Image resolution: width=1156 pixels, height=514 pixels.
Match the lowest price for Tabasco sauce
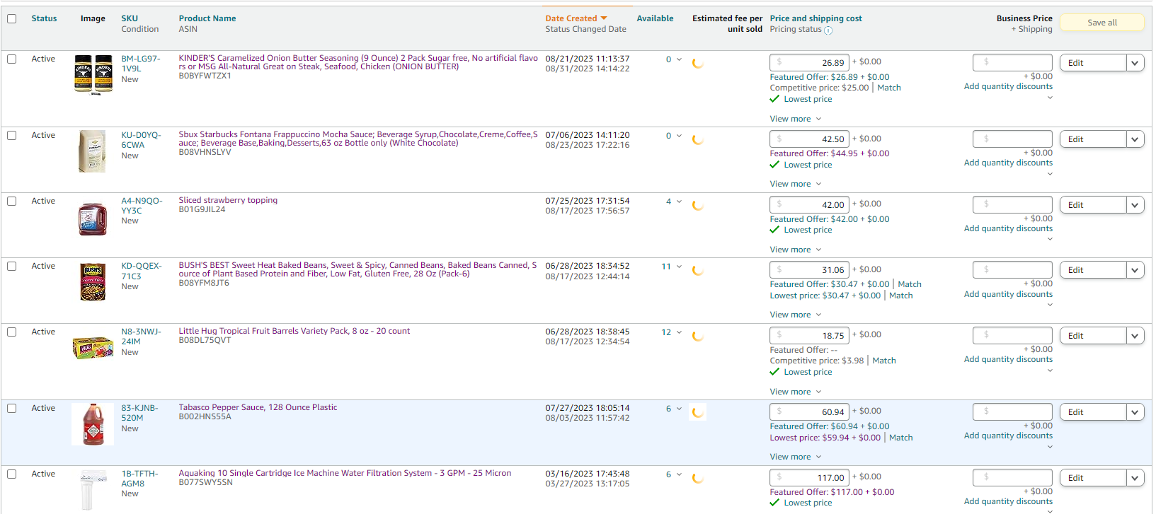point(900,438)
